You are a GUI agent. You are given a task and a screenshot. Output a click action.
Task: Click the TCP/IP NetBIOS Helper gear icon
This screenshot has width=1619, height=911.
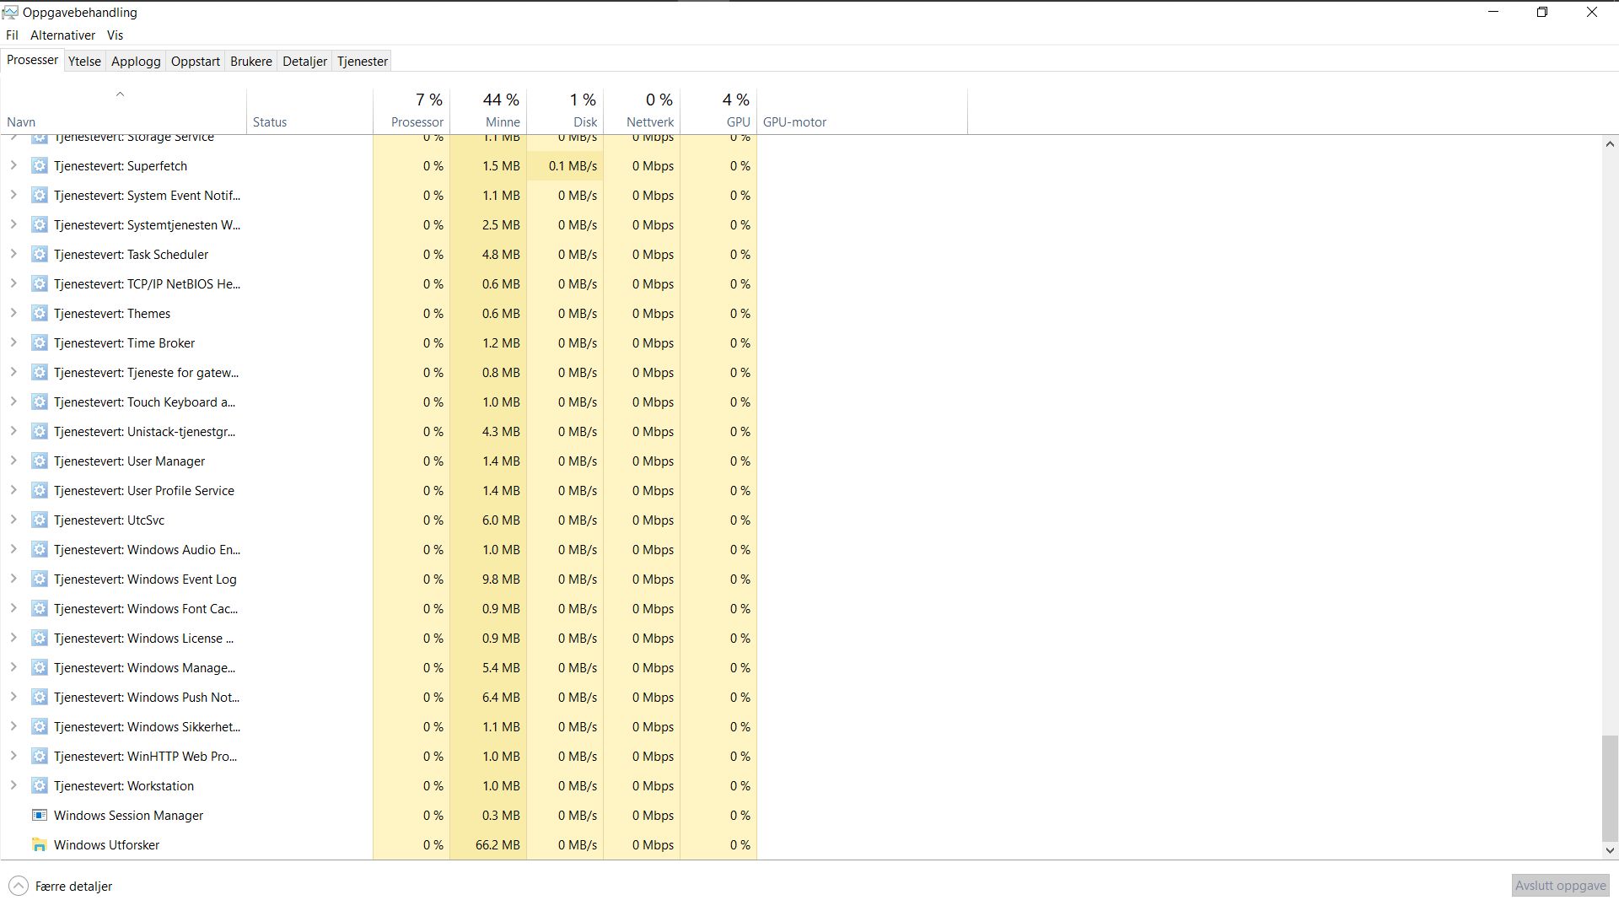[x=39, y=284]
